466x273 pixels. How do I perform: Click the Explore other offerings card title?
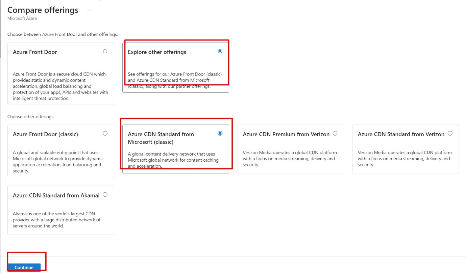click(x=157, y=52)
